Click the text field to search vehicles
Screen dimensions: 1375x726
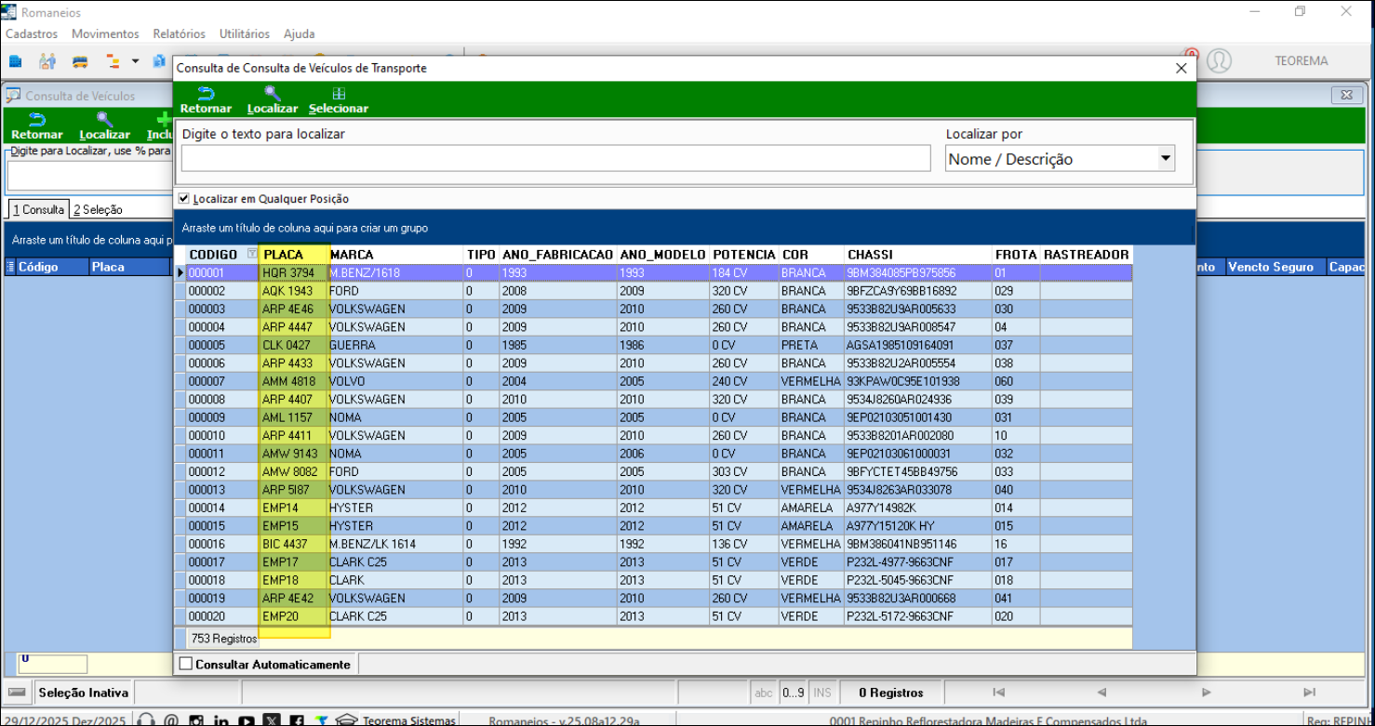[x=555, y=159]
